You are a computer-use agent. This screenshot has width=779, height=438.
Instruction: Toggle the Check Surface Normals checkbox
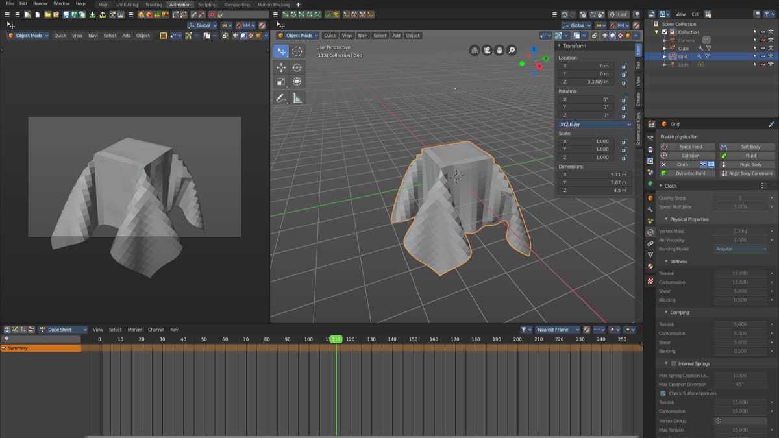(663, 393)
